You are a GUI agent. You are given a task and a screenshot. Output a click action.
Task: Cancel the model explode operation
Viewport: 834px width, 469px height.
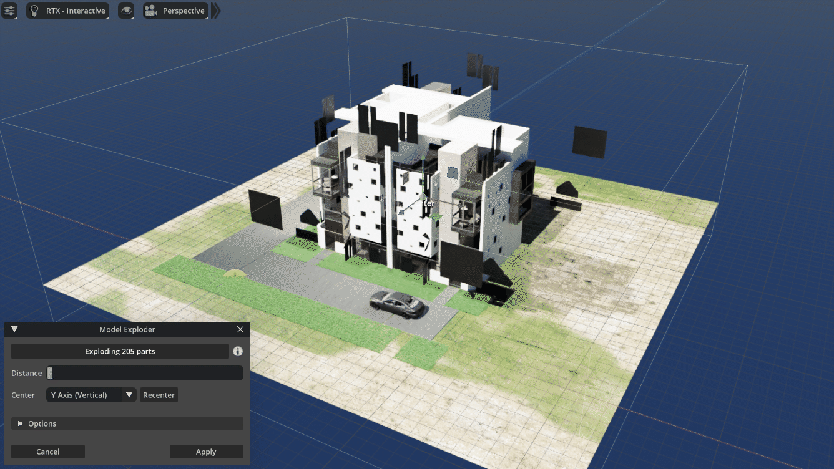[x=48, y=452]
